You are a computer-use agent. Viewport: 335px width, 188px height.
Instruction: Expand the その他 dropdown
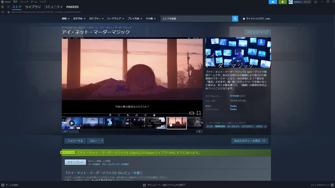point(151,19)
